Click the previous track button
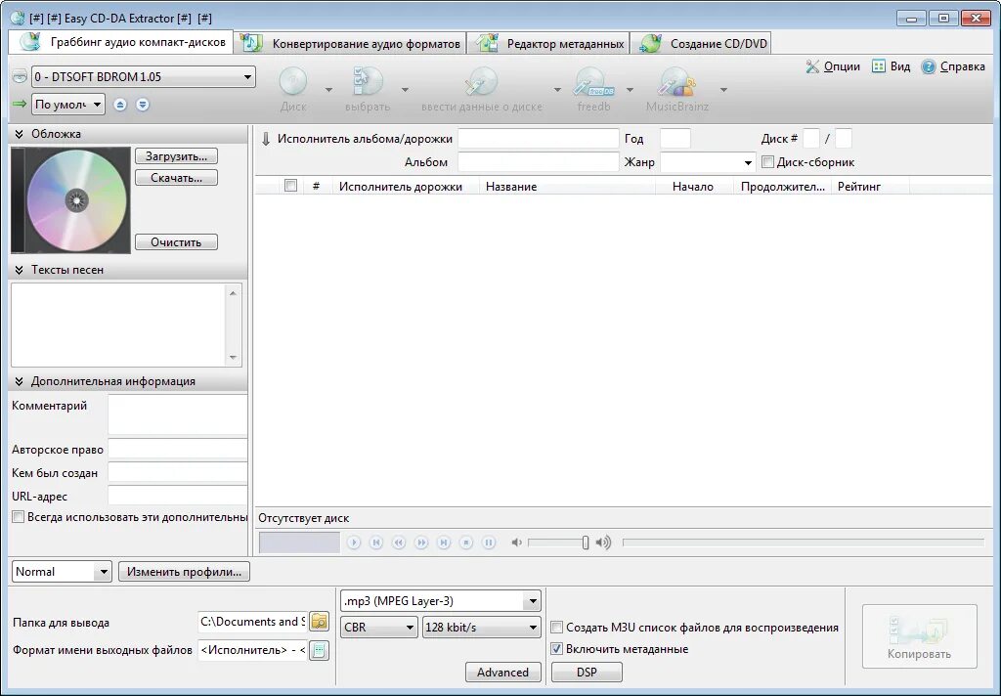 [x=376, y=543]
